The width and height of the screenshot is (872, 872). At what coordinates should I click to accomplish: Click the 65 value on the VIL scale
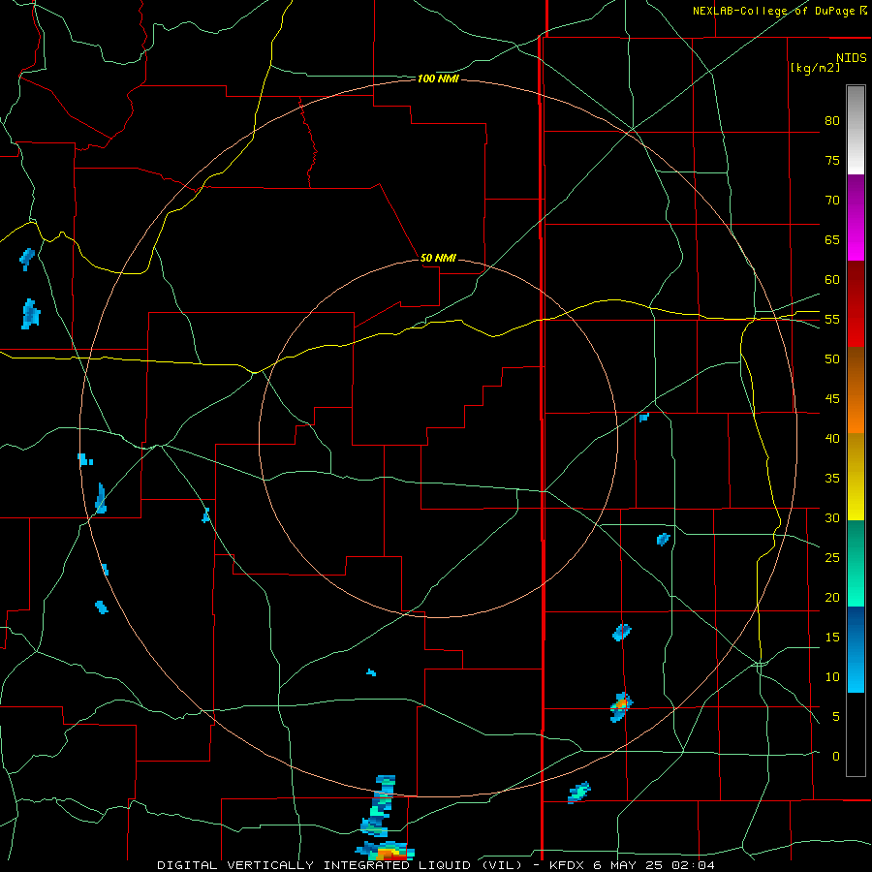coord(832,239)
